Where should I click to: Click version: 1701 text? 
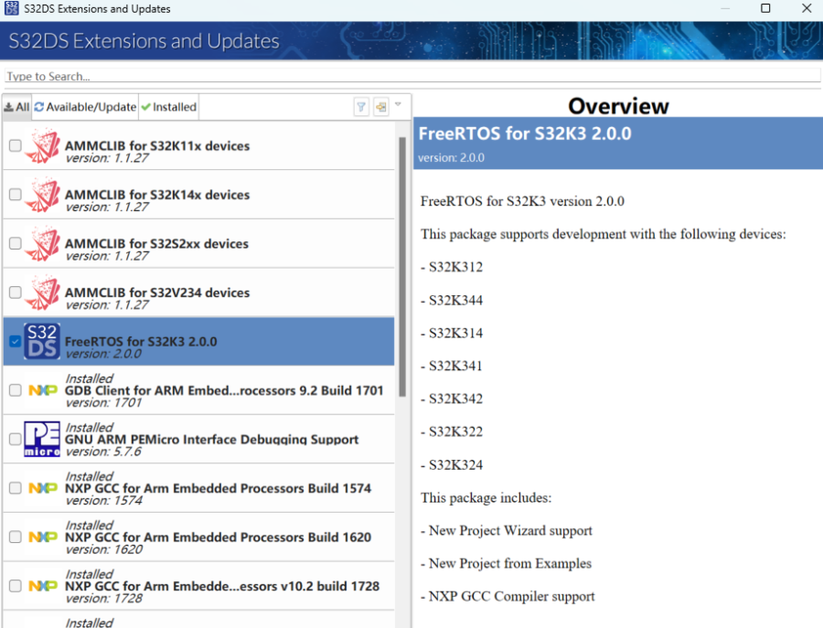click(x=103, y=403)
